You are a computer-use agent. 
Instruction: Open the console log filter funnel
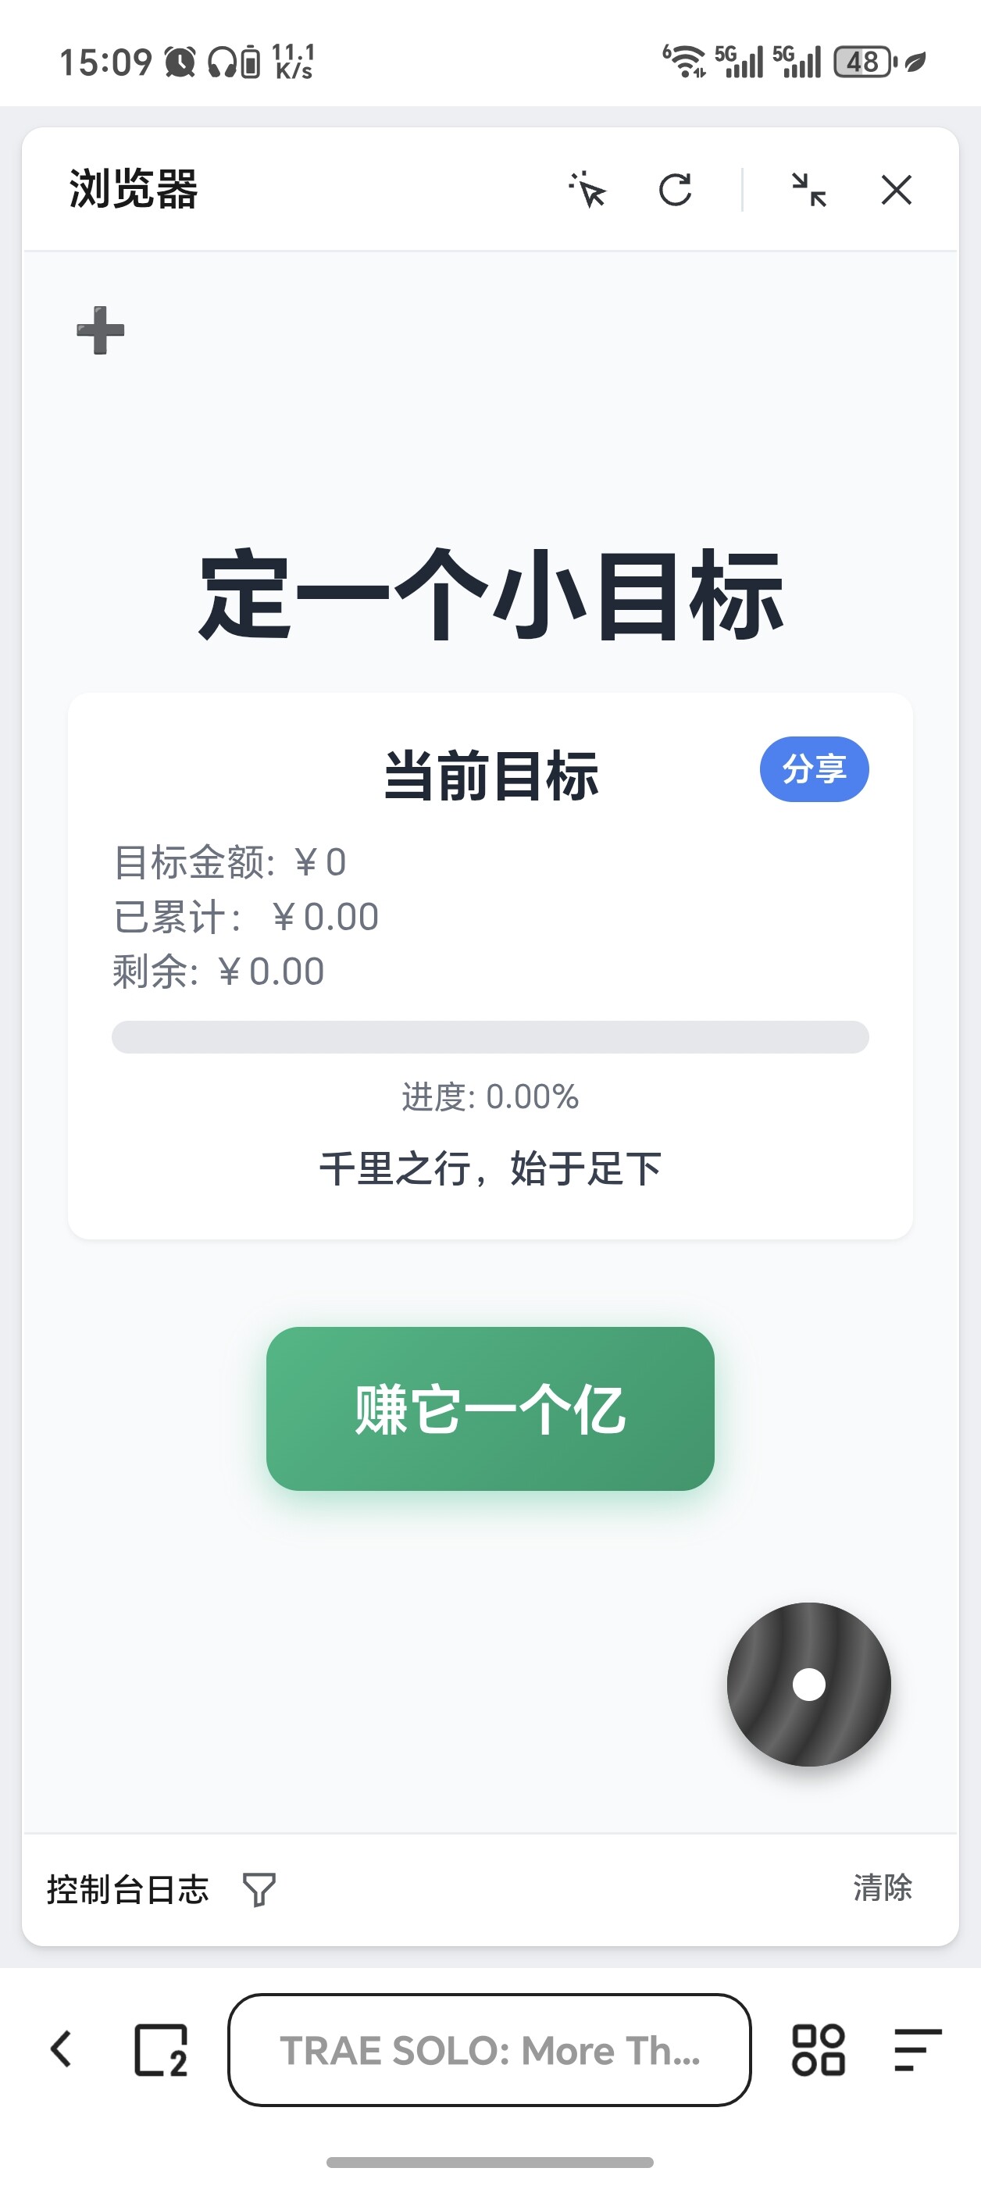coord(259,1889)
